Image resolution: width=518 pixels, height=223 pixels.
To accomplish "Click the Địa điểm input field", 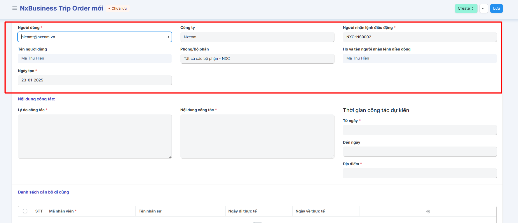I will 419,173.
